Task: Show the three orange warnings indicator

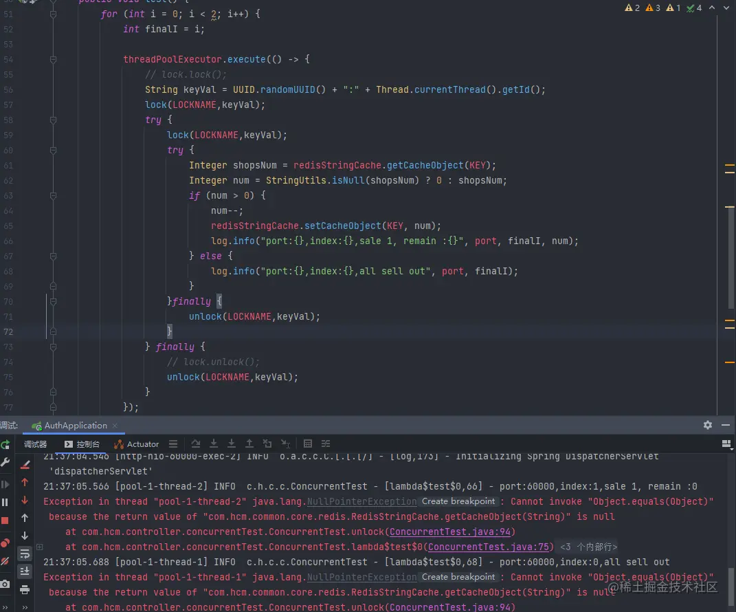Action: 652,8
